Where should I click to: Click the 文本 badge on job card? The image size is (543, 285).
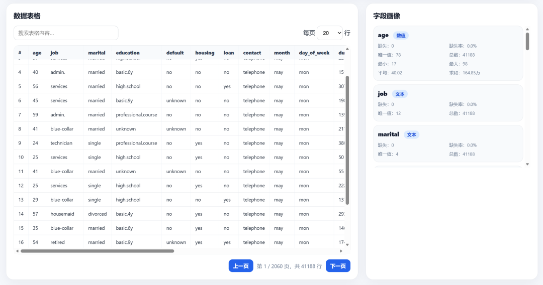(400, 94)
